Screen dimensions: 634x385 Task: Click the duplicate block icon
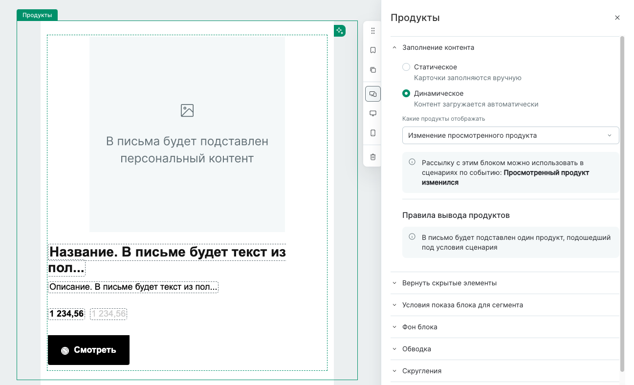(x=373, y=70)
